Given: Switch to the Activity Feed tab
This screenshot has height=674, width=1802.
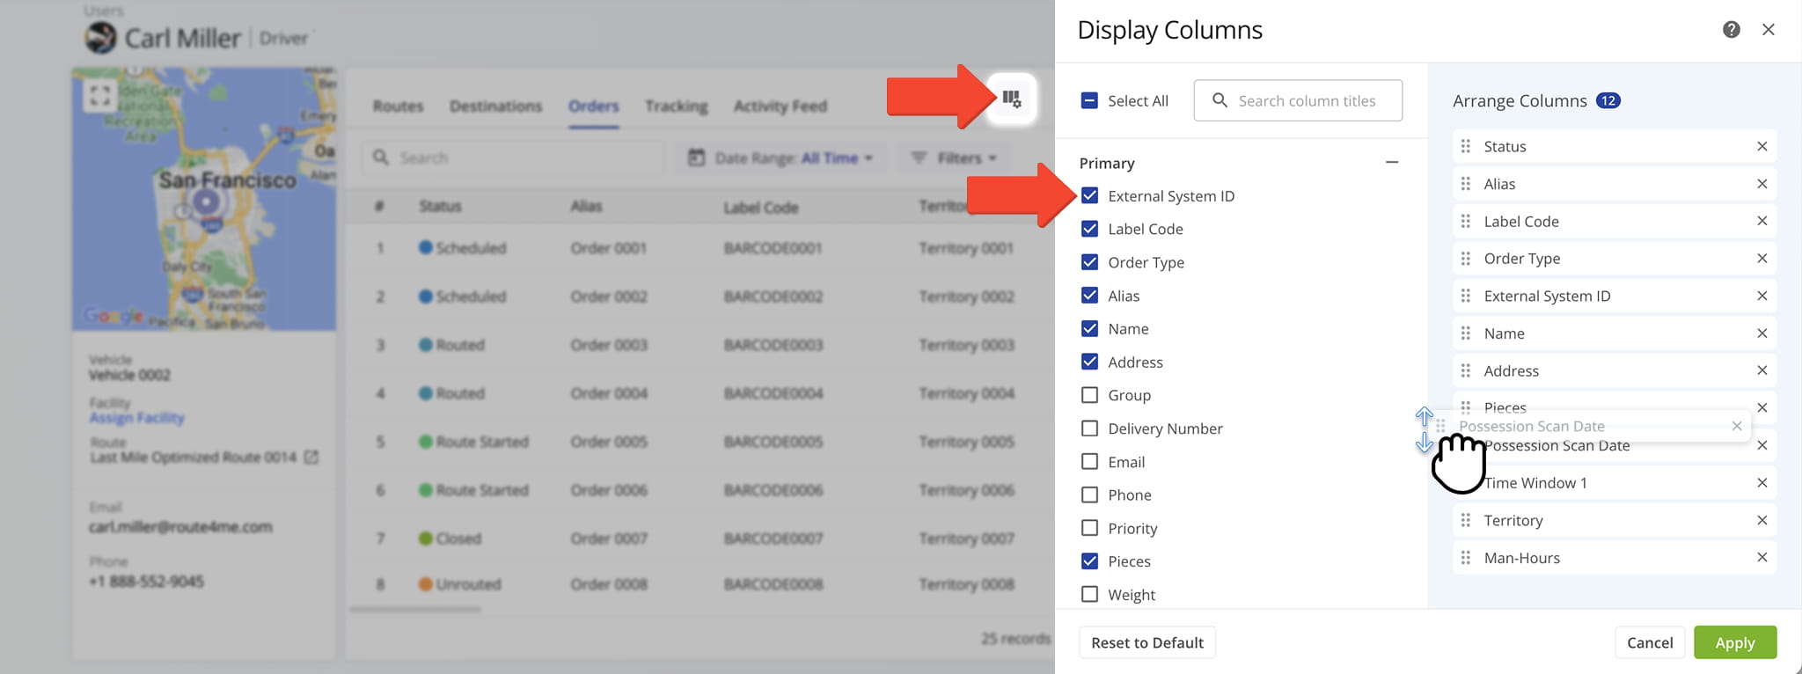Looking at the screenshot, I should [780, 106].
